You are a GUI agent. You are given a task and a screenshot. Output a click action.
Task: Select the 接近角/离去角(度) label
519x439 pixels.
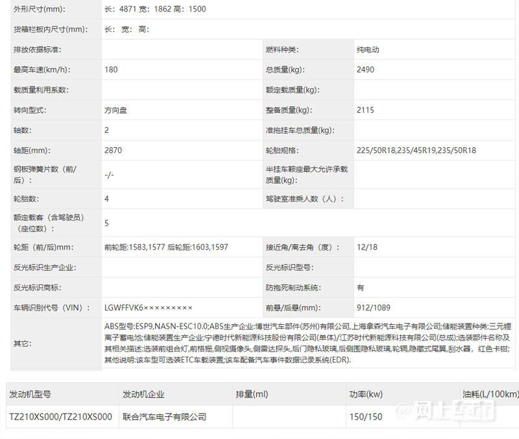[302, 247]
